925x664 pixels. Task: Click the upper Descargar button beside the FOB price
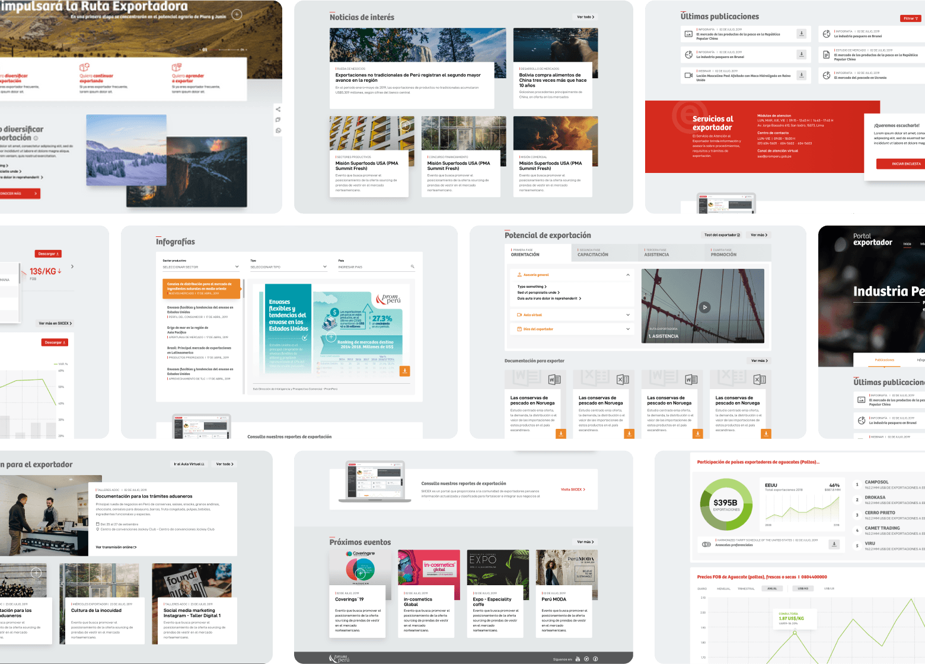(49, 254)
